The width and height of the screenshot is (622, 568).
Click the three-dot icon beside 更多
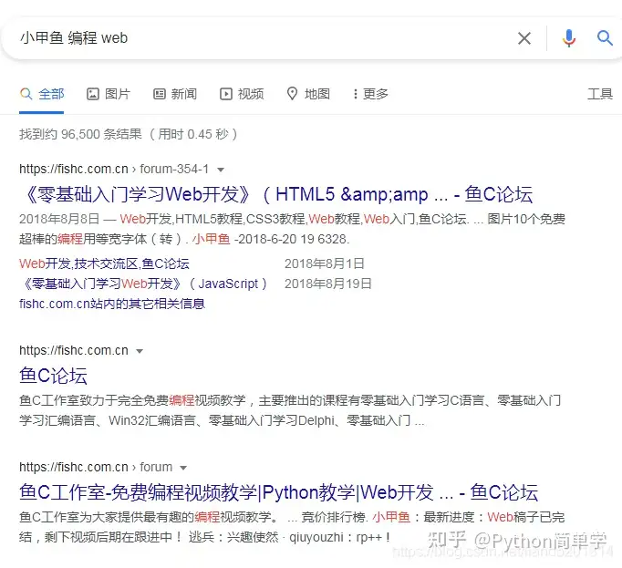356,94
